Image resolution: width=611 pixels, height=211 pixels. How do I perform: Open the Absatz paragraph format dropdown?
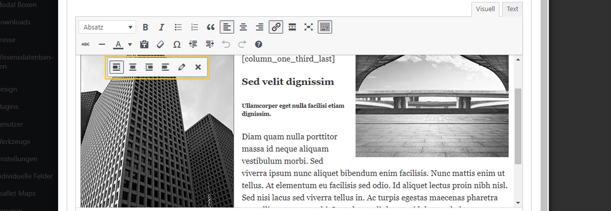coord(107,27)
